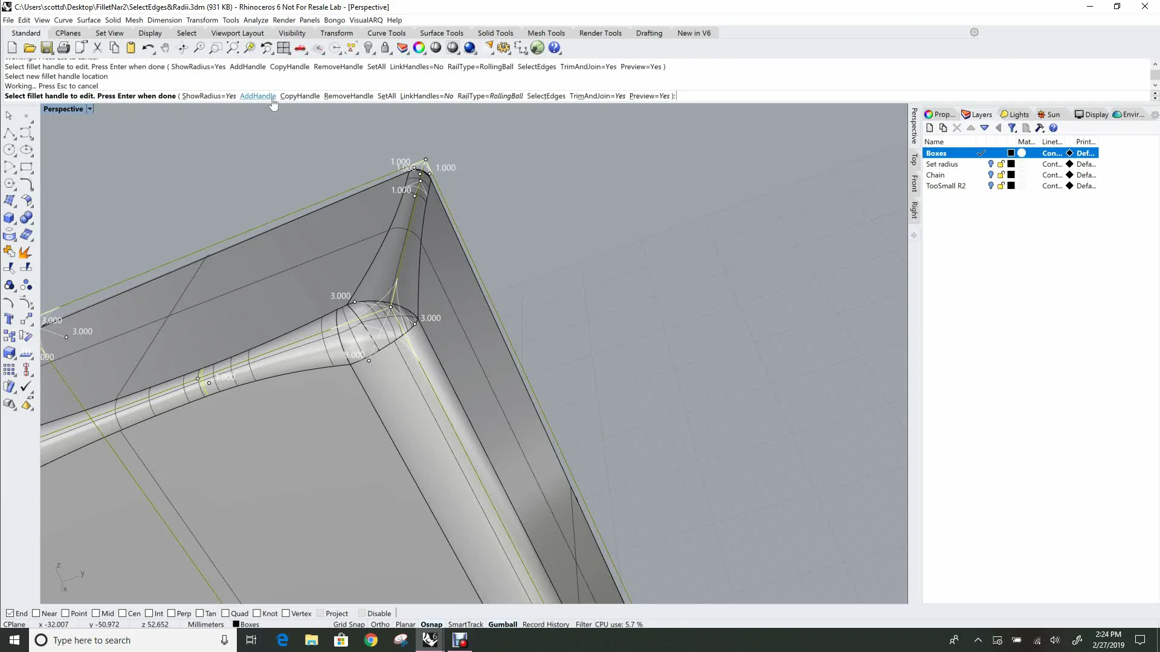Select the Sphere tool in the sidebar

click(27, 218)
